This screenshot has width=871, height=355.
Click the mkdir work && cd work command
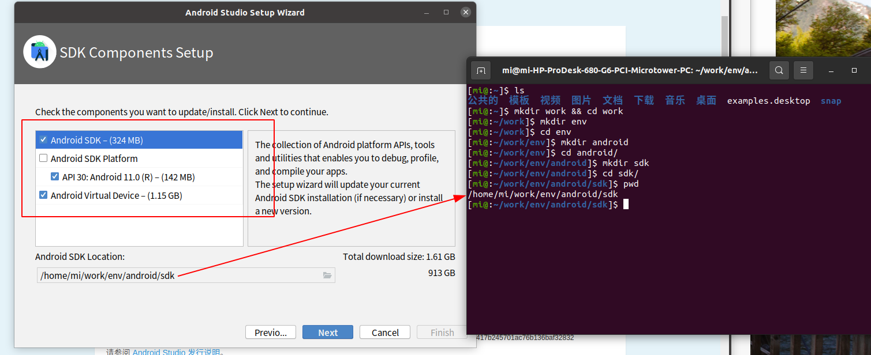coord(569,111)
